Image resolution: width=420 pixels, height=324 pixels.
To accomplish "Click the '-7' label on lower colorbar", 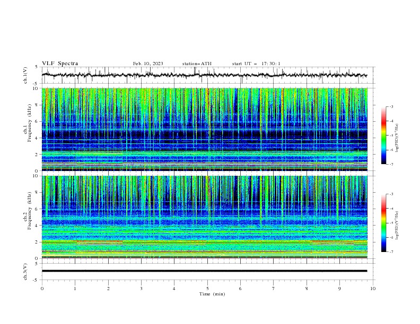I will [x=391, y=252].
